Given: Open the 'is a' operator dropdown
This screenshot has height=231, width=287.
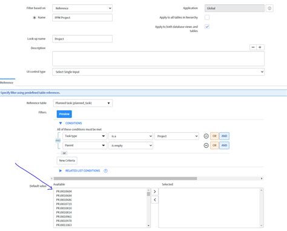Looking at the screenshot, I should click(x=131, y=136).
